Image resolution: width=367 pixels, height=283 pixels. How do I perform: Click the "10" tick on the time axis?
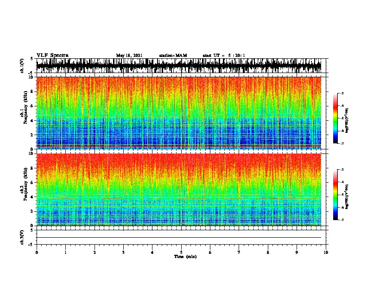(x=326, y=252)
